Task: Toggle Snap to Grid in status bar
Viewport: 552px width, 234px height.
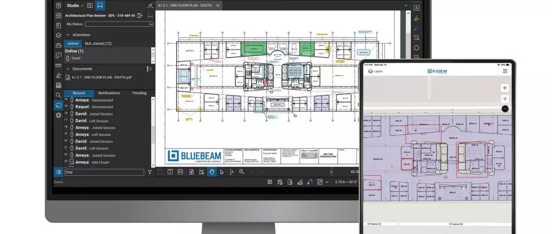Action: tap(280, 182)
